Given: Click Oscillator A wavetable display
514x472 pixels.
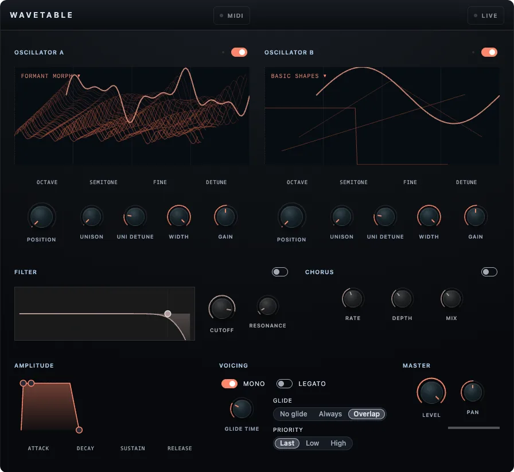Looking at the screenshot, I should click(x=132, y=116).
